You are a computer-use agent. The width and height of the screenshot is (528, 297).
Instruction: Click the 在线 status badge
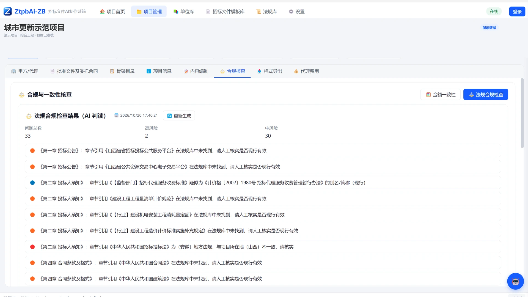click(494, 12)
